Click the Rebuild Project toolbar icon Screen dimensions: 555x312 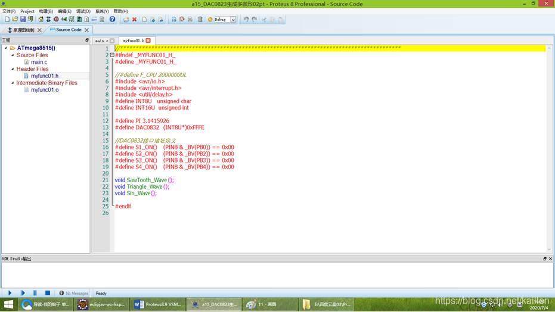coord(182,20)
